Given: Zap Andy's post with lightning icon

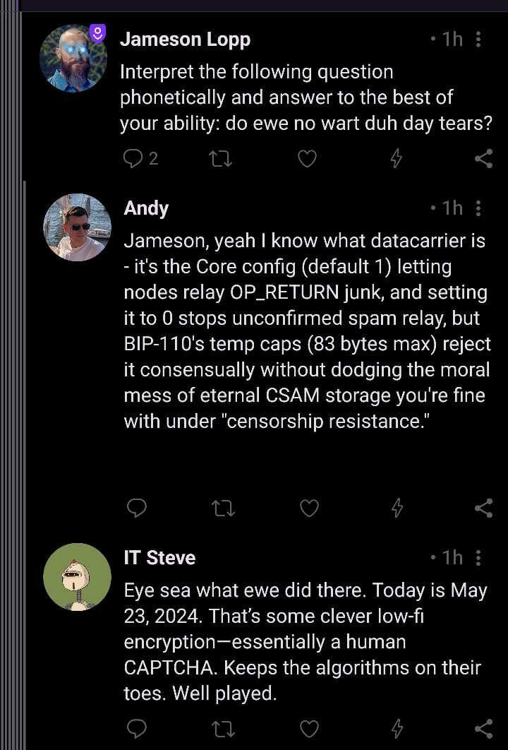Looking at the screenshot, I should point(397,508).
